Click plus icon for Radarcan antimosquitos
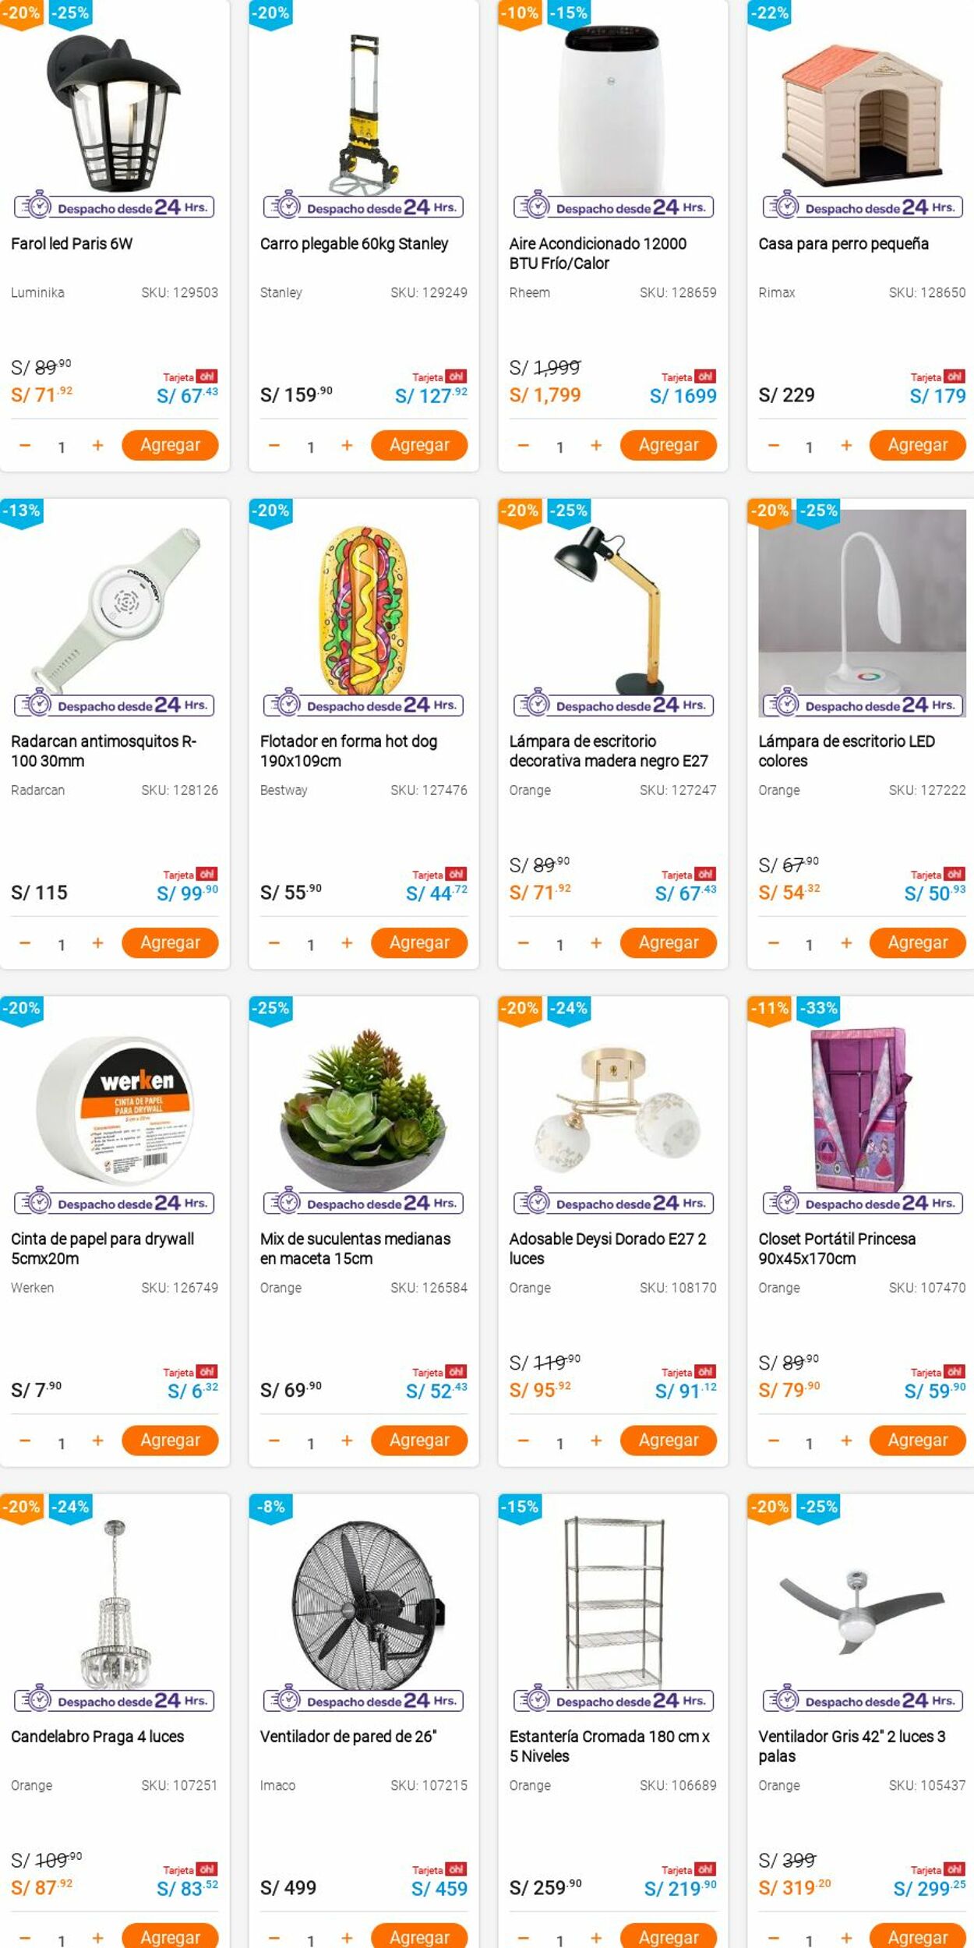 point(97,942)
